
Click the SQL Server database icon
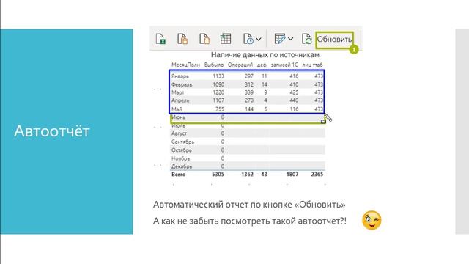coord(204,39)
